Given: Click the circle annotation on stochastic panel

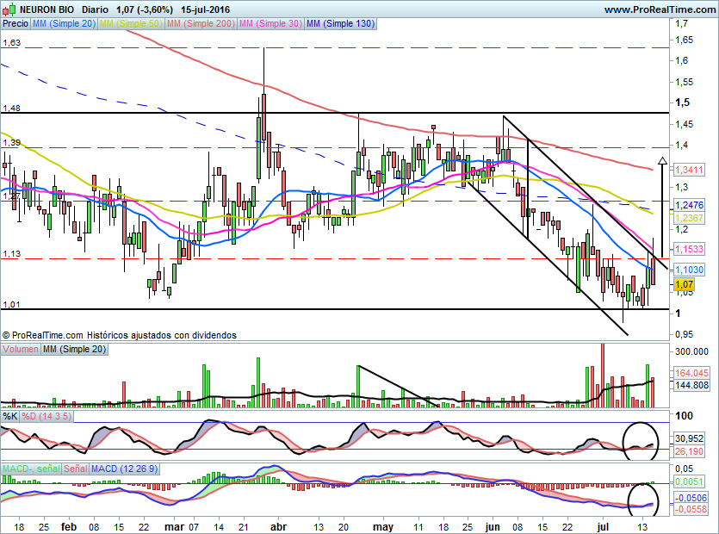Looking at the screenshot, I should point(641,440).
